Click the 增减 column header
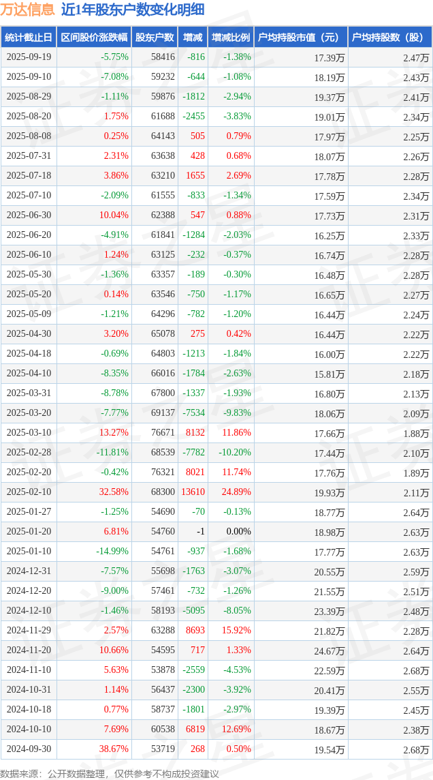 point(193,37)
